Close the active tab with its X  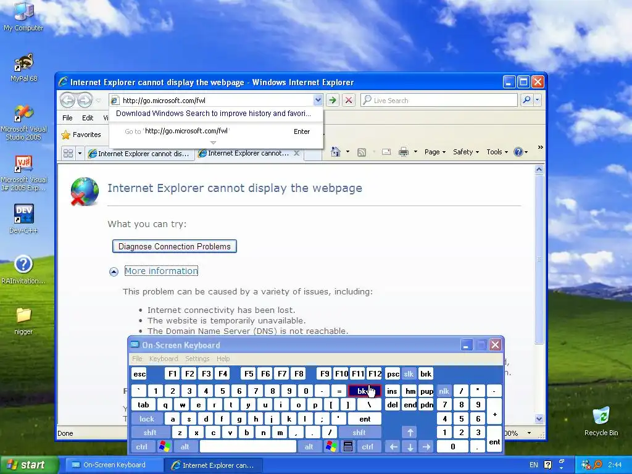click(297, 153)
